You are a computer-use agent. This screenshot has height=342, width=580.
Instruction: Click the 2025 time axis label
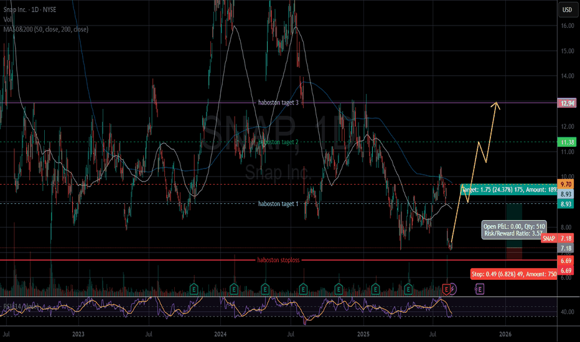click(363, 335)
